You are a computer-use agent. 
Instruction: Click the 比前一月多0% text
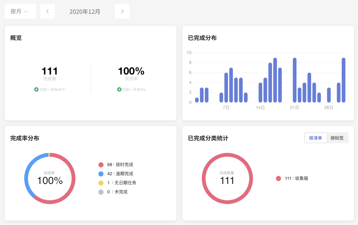pos(134,89)
